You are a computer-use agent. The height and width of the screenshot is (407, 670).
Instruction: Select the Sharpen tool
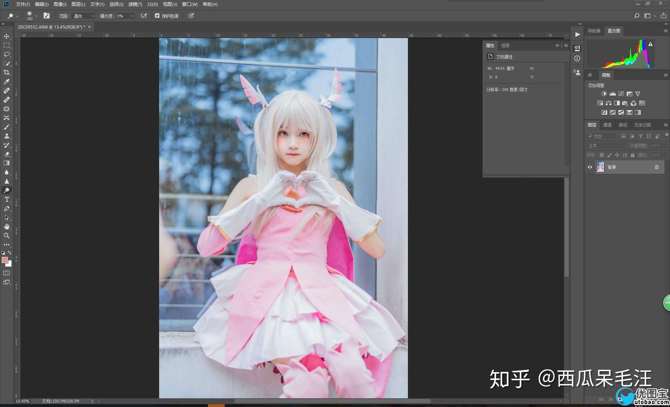tap(7, 181)
